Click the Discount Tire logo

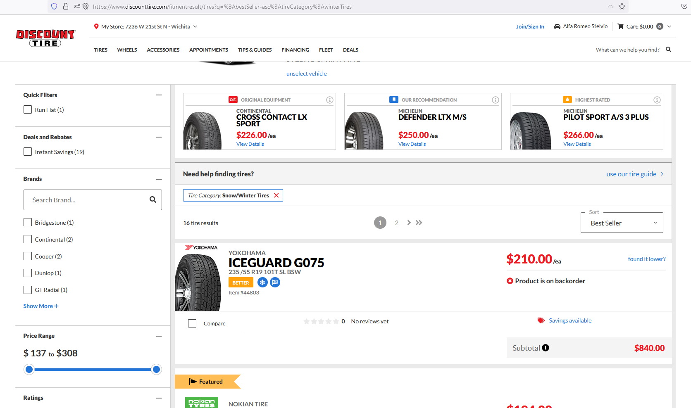click(x=45, y=38)
